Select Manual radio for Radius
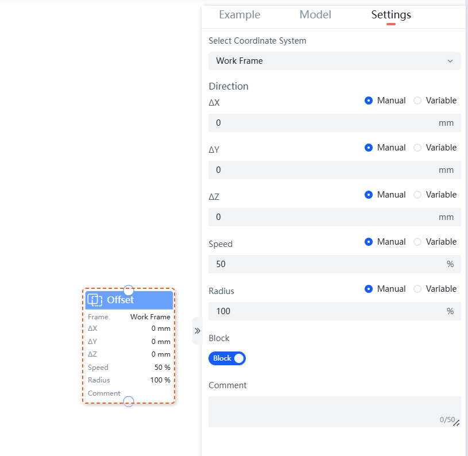 click(x=369, y=289)
